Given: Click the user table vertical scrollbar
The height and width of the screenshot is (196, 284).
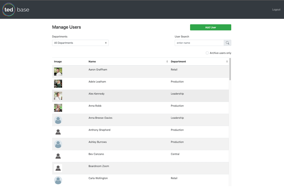Looking at the screenshot, I should coord(230,69).
